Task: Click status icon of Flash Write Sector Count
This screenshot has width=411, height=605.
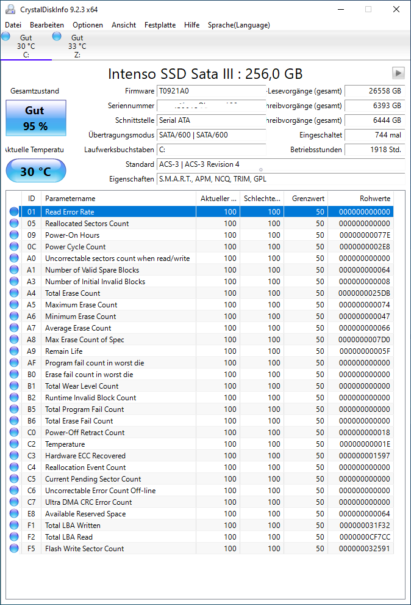Action: coord(14,548)
